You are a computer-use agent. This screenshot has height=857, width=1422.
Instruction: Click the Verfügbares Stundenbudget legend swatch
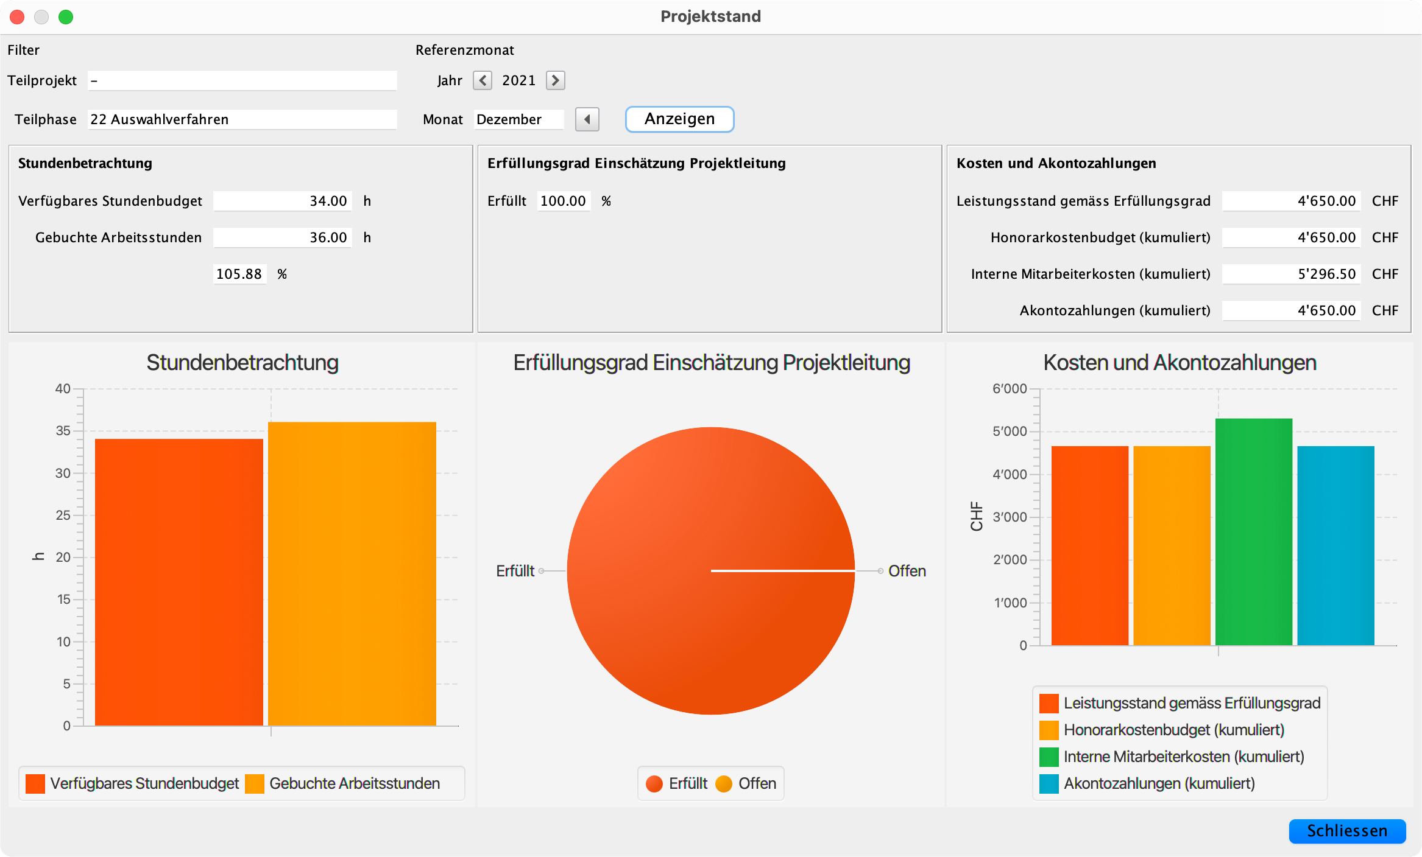pos(35,784)
